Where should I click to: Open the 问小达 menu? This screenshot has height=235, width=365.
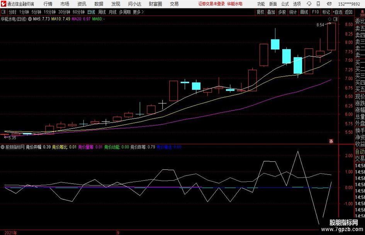[x=134, y=4]
